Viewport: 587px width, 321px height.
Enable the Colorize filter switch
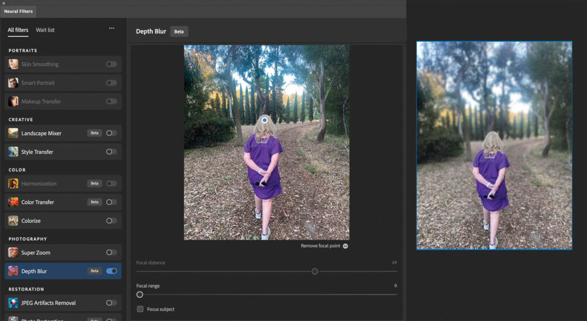click(x=111, y=221)
